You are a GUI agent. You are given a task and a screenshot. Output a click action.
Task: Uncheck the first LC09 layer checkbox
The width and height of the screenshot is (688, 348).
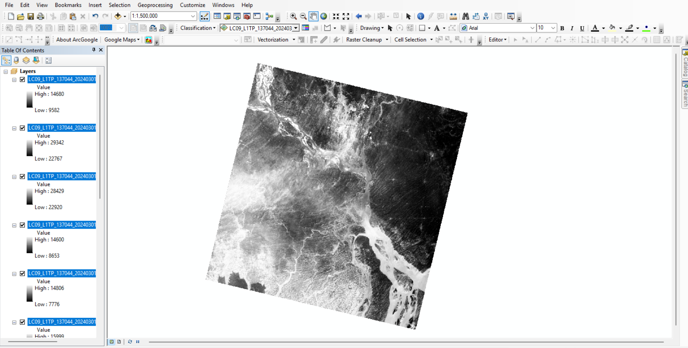22,79
